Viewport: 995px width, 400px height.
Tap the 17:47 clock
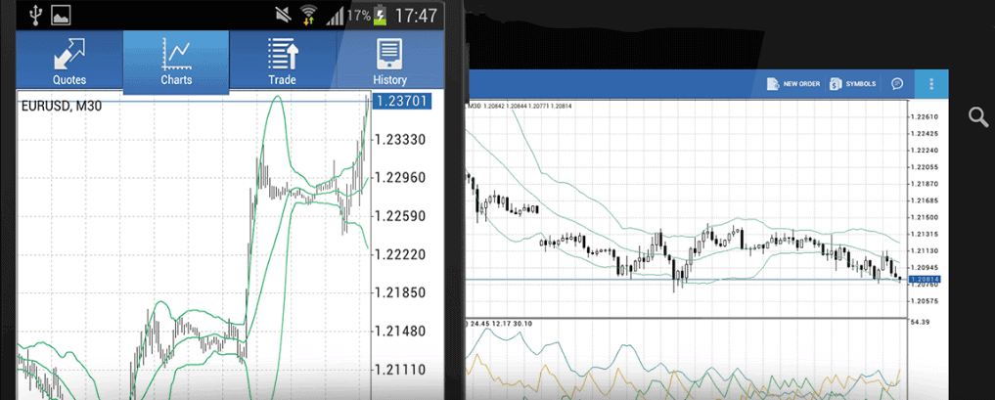[416, 16]
